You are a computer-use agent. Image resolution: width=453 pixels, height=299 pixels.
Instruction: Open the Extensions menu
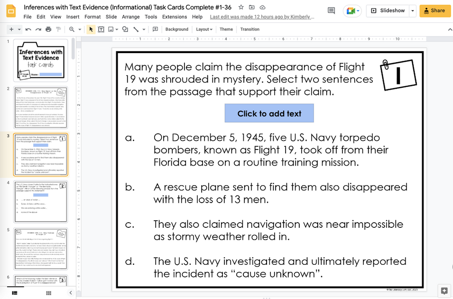tap(175, 17)
